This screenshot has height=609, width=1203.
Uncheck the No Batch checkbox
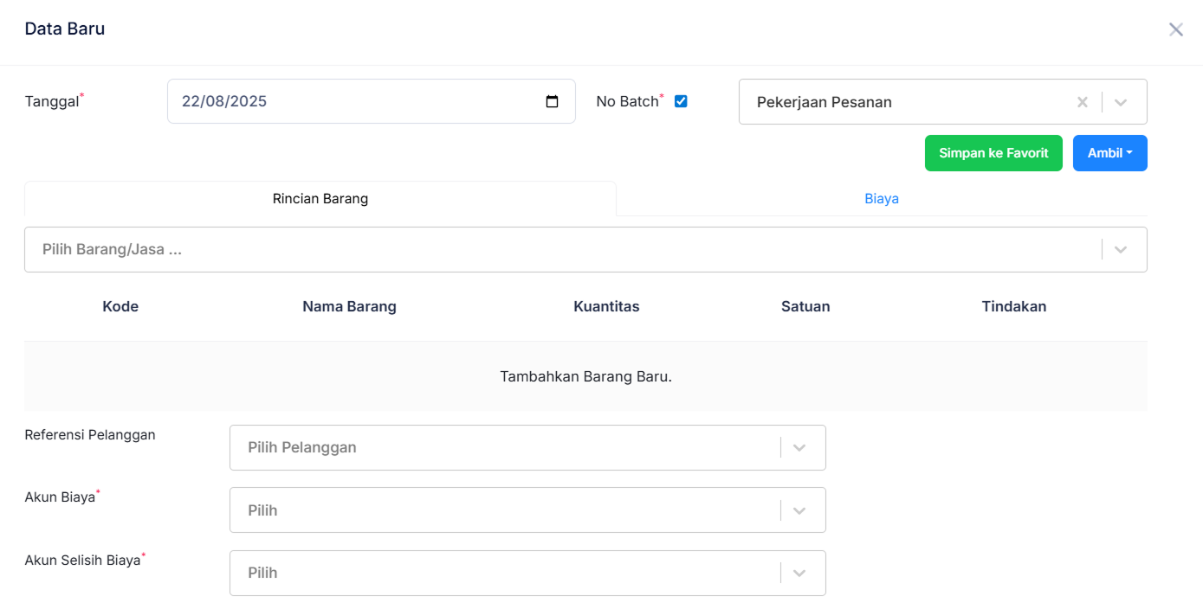(681, 101)
